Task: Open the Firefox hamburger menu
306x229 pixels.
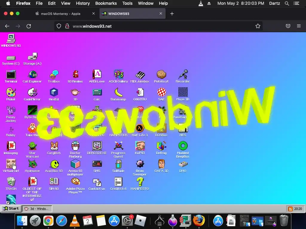Action: [299, 26]
